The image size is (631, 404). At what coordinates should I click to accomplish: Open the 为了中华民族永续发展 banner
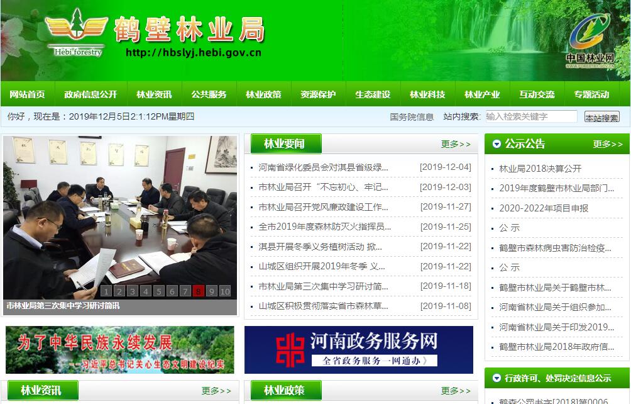click(119, 350)
